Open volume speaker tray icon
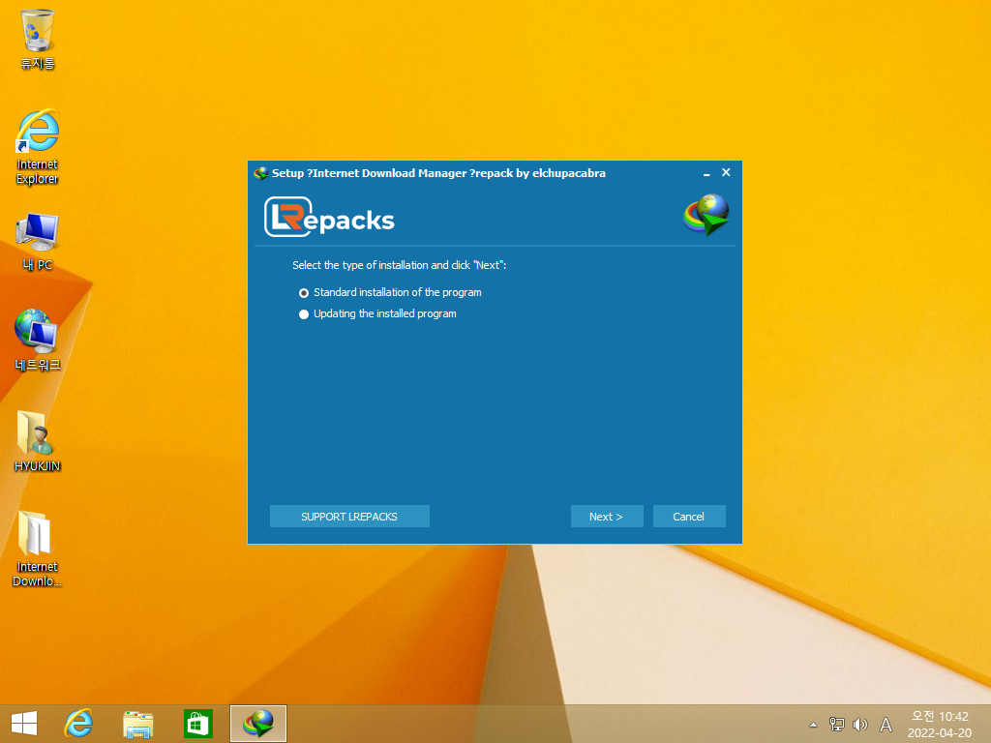The height and width of the screenshot is (743, 991). (x=859, y=725)
